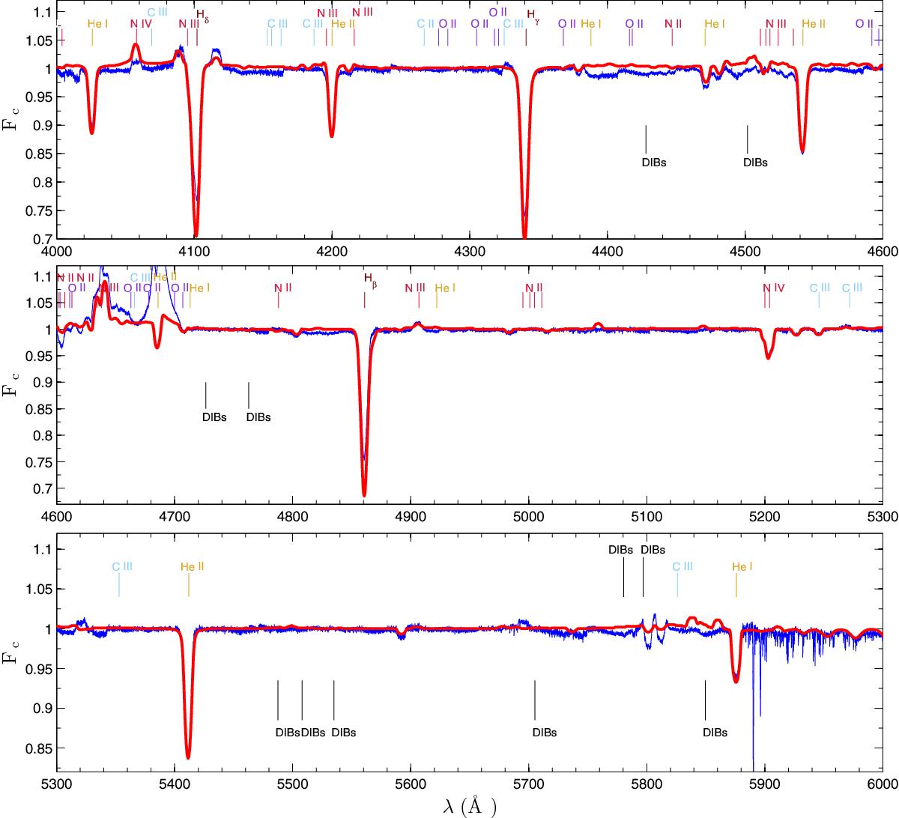
Task: Click the N IV label in middle panel
Action: point(774,288)
